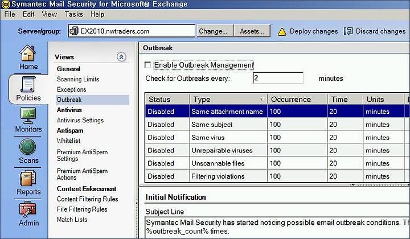Viewport: 410px width, 239px height.
Task: Select the Unscannable files row
Action: [278, 163]
